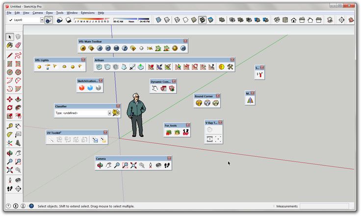Select the Move tool
Viewport: 361px width, 216px height.
coord(10,99)
